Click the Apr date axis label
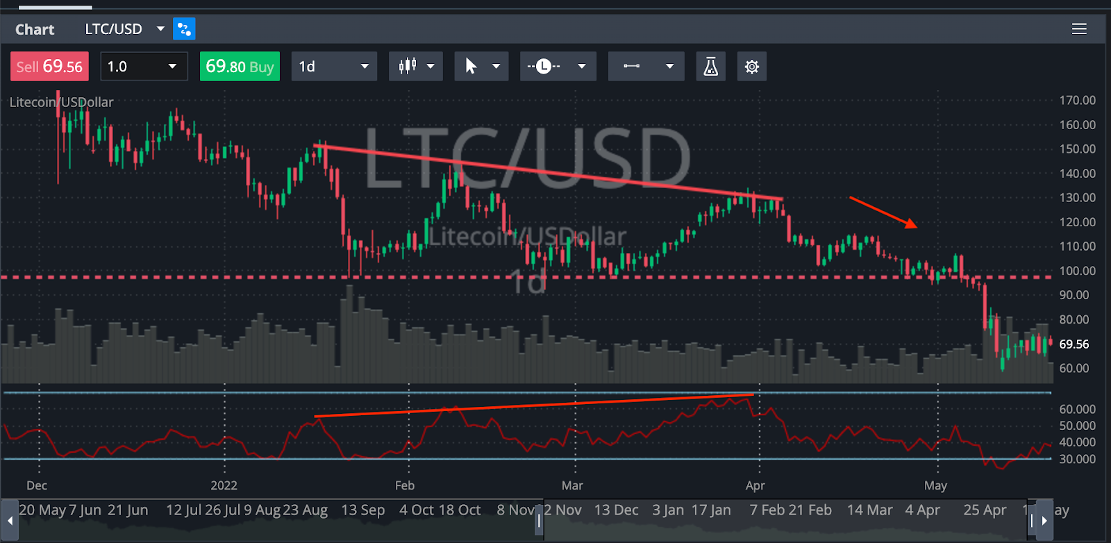Viewport: 1111px width, 543px height. pyautogui.click(x=755, y=485)
